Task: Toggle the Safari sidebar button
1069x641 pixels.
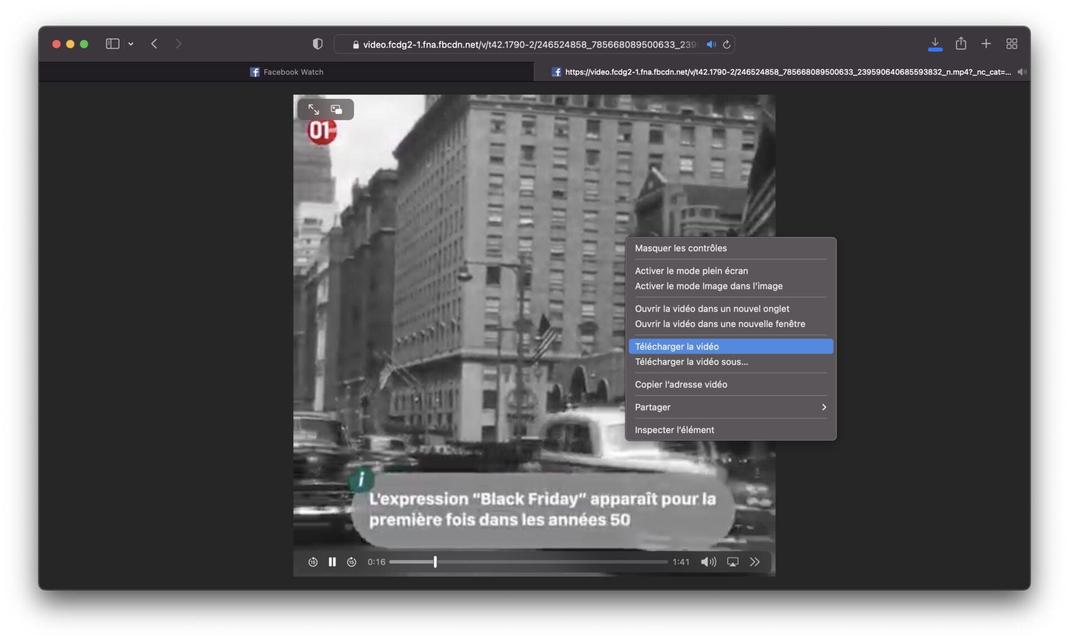Action: 112,43
